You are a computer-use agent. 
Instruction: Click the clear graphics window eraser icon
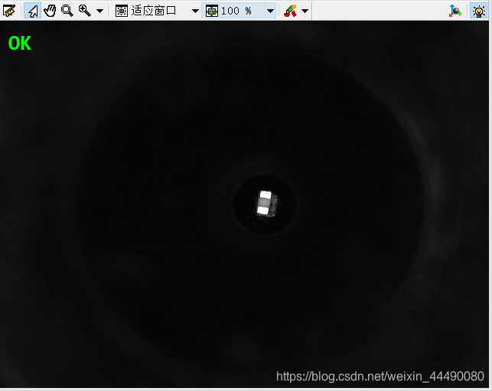coord(9,11)
